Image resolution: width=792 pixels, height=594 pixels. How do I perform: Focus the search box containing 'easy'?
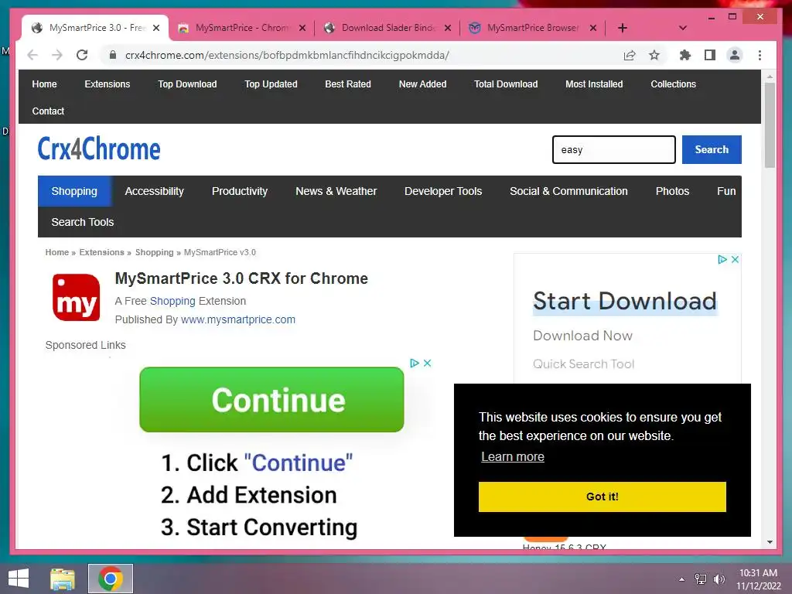pyautogui.click(x=613, y=149)
